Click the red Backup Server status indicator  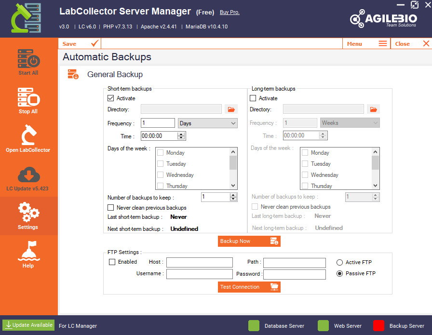click(x=378, y=326)
